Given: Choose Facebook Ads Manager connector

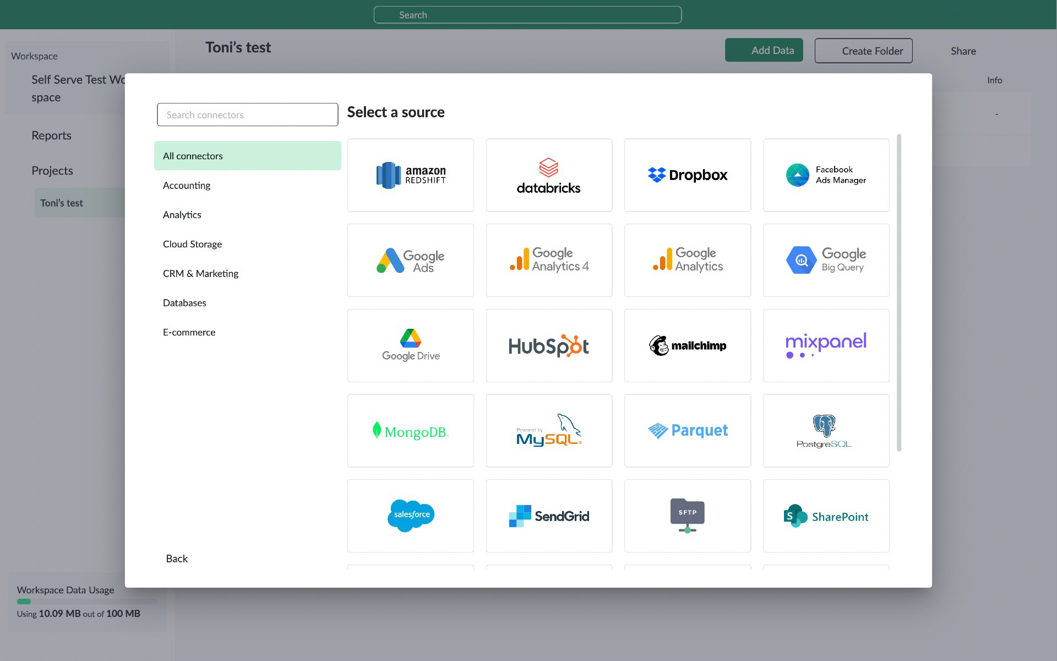Looking at the screenshot, I should (826, 175).
